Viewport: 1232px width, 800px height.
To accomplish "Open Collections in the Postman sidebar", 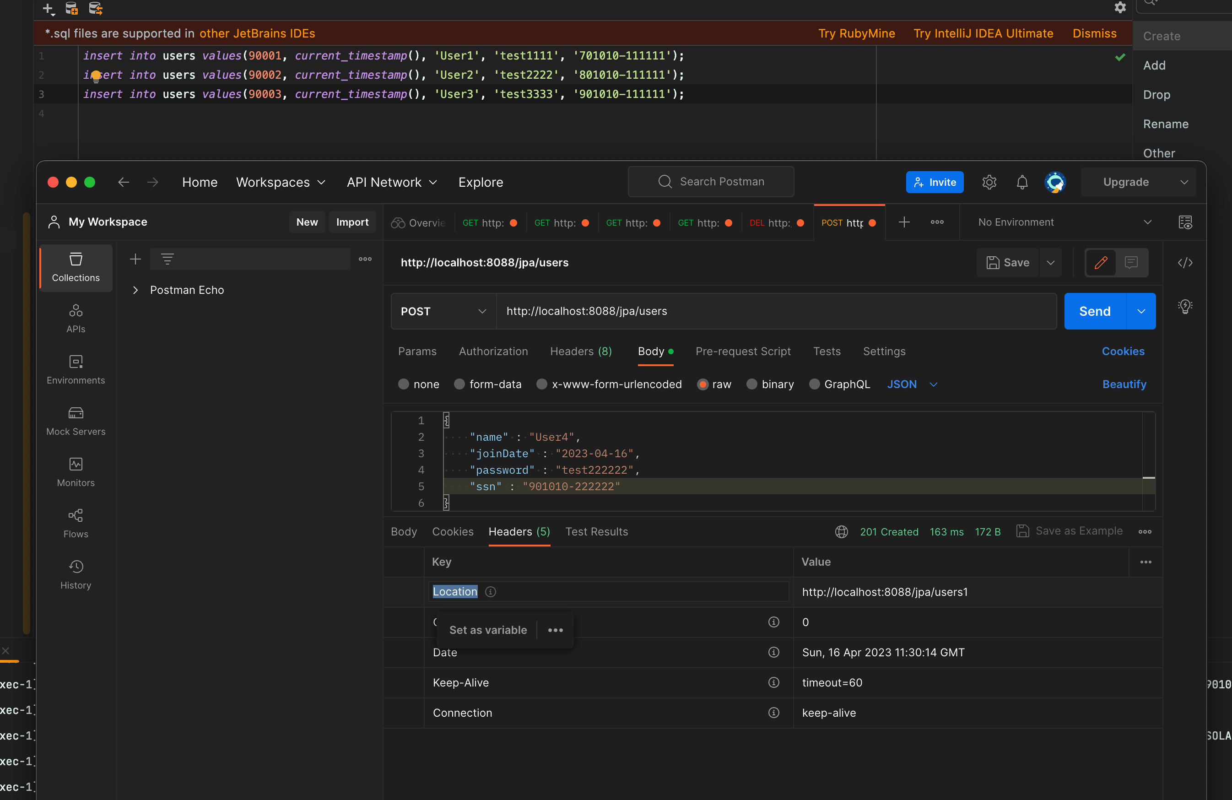I will (x=76, y=267).
